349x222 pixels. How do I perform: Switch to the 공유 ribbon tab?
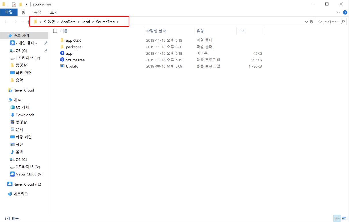tap(38, 12)
